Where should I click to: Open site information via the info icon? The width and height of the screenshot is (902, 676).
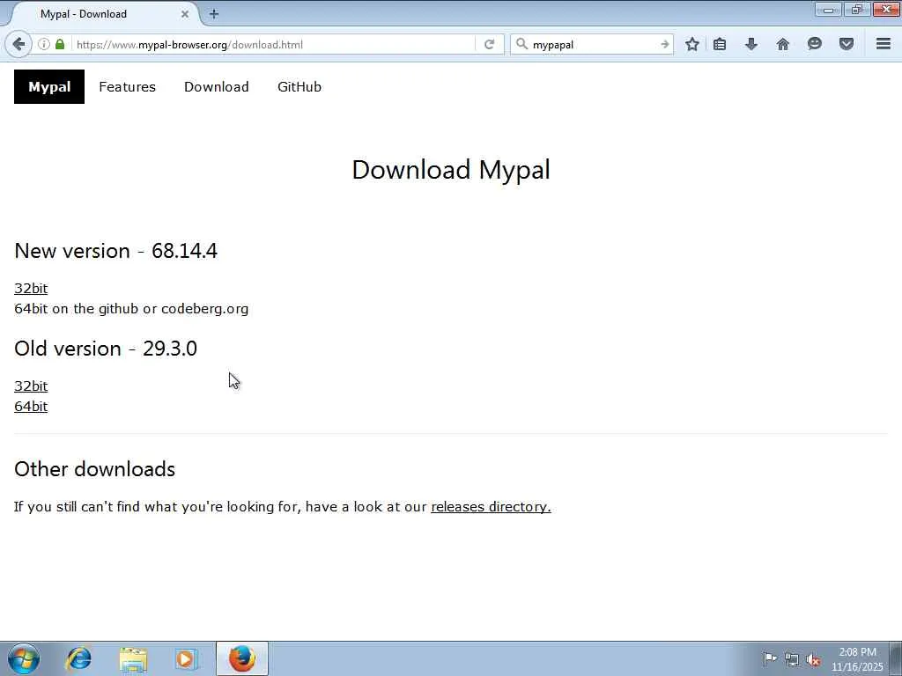coord(44,44)
